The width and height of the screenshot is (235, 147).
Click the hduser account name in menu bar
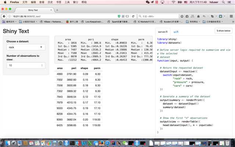point(214,2)
